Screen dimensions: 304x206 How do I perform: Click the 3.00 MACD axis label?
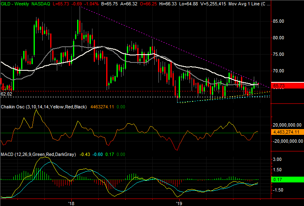[x=277, y=160]
